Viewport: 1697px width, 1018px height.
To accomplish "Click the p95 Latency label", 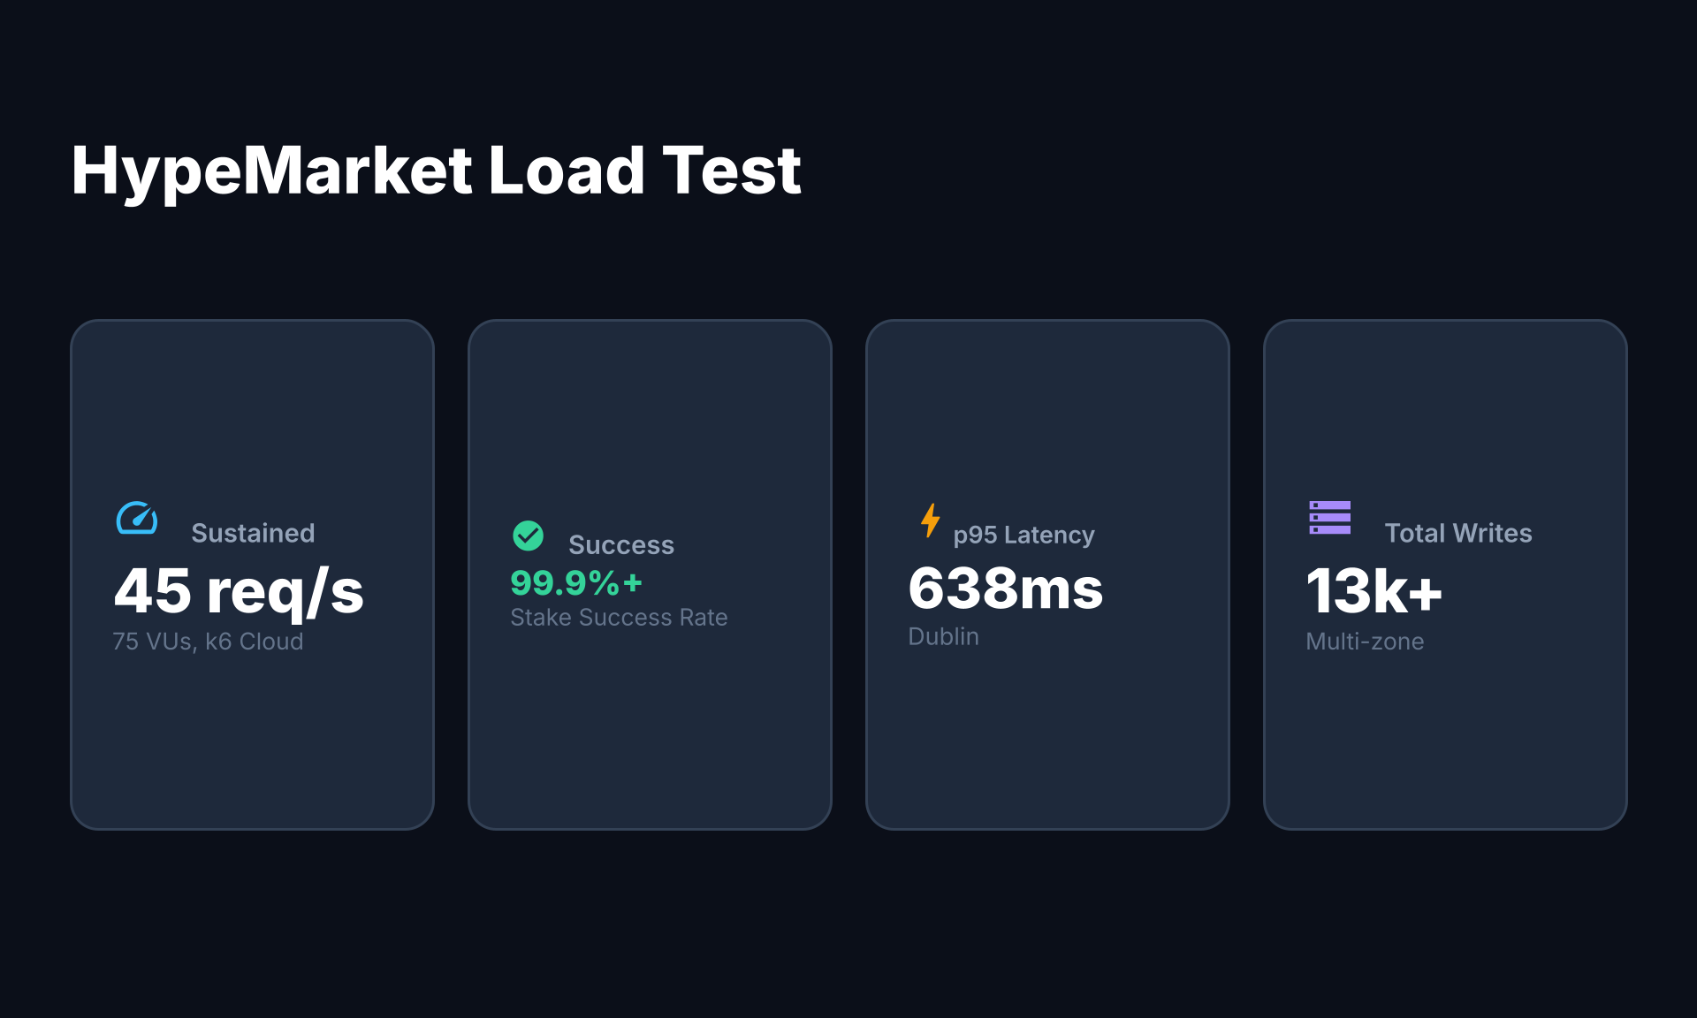I will [x=1024, y=536].
